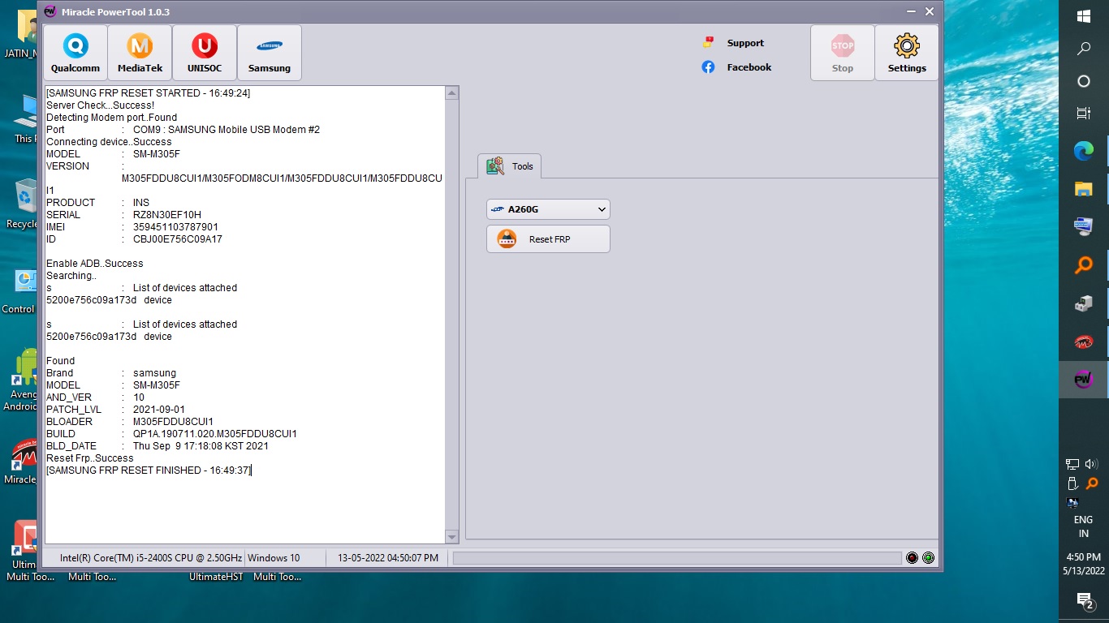Open the safely remove USB tray icon
The height and width of the screenshot is (623, 1109).
pyautogui.click(x=1072, y=483)
